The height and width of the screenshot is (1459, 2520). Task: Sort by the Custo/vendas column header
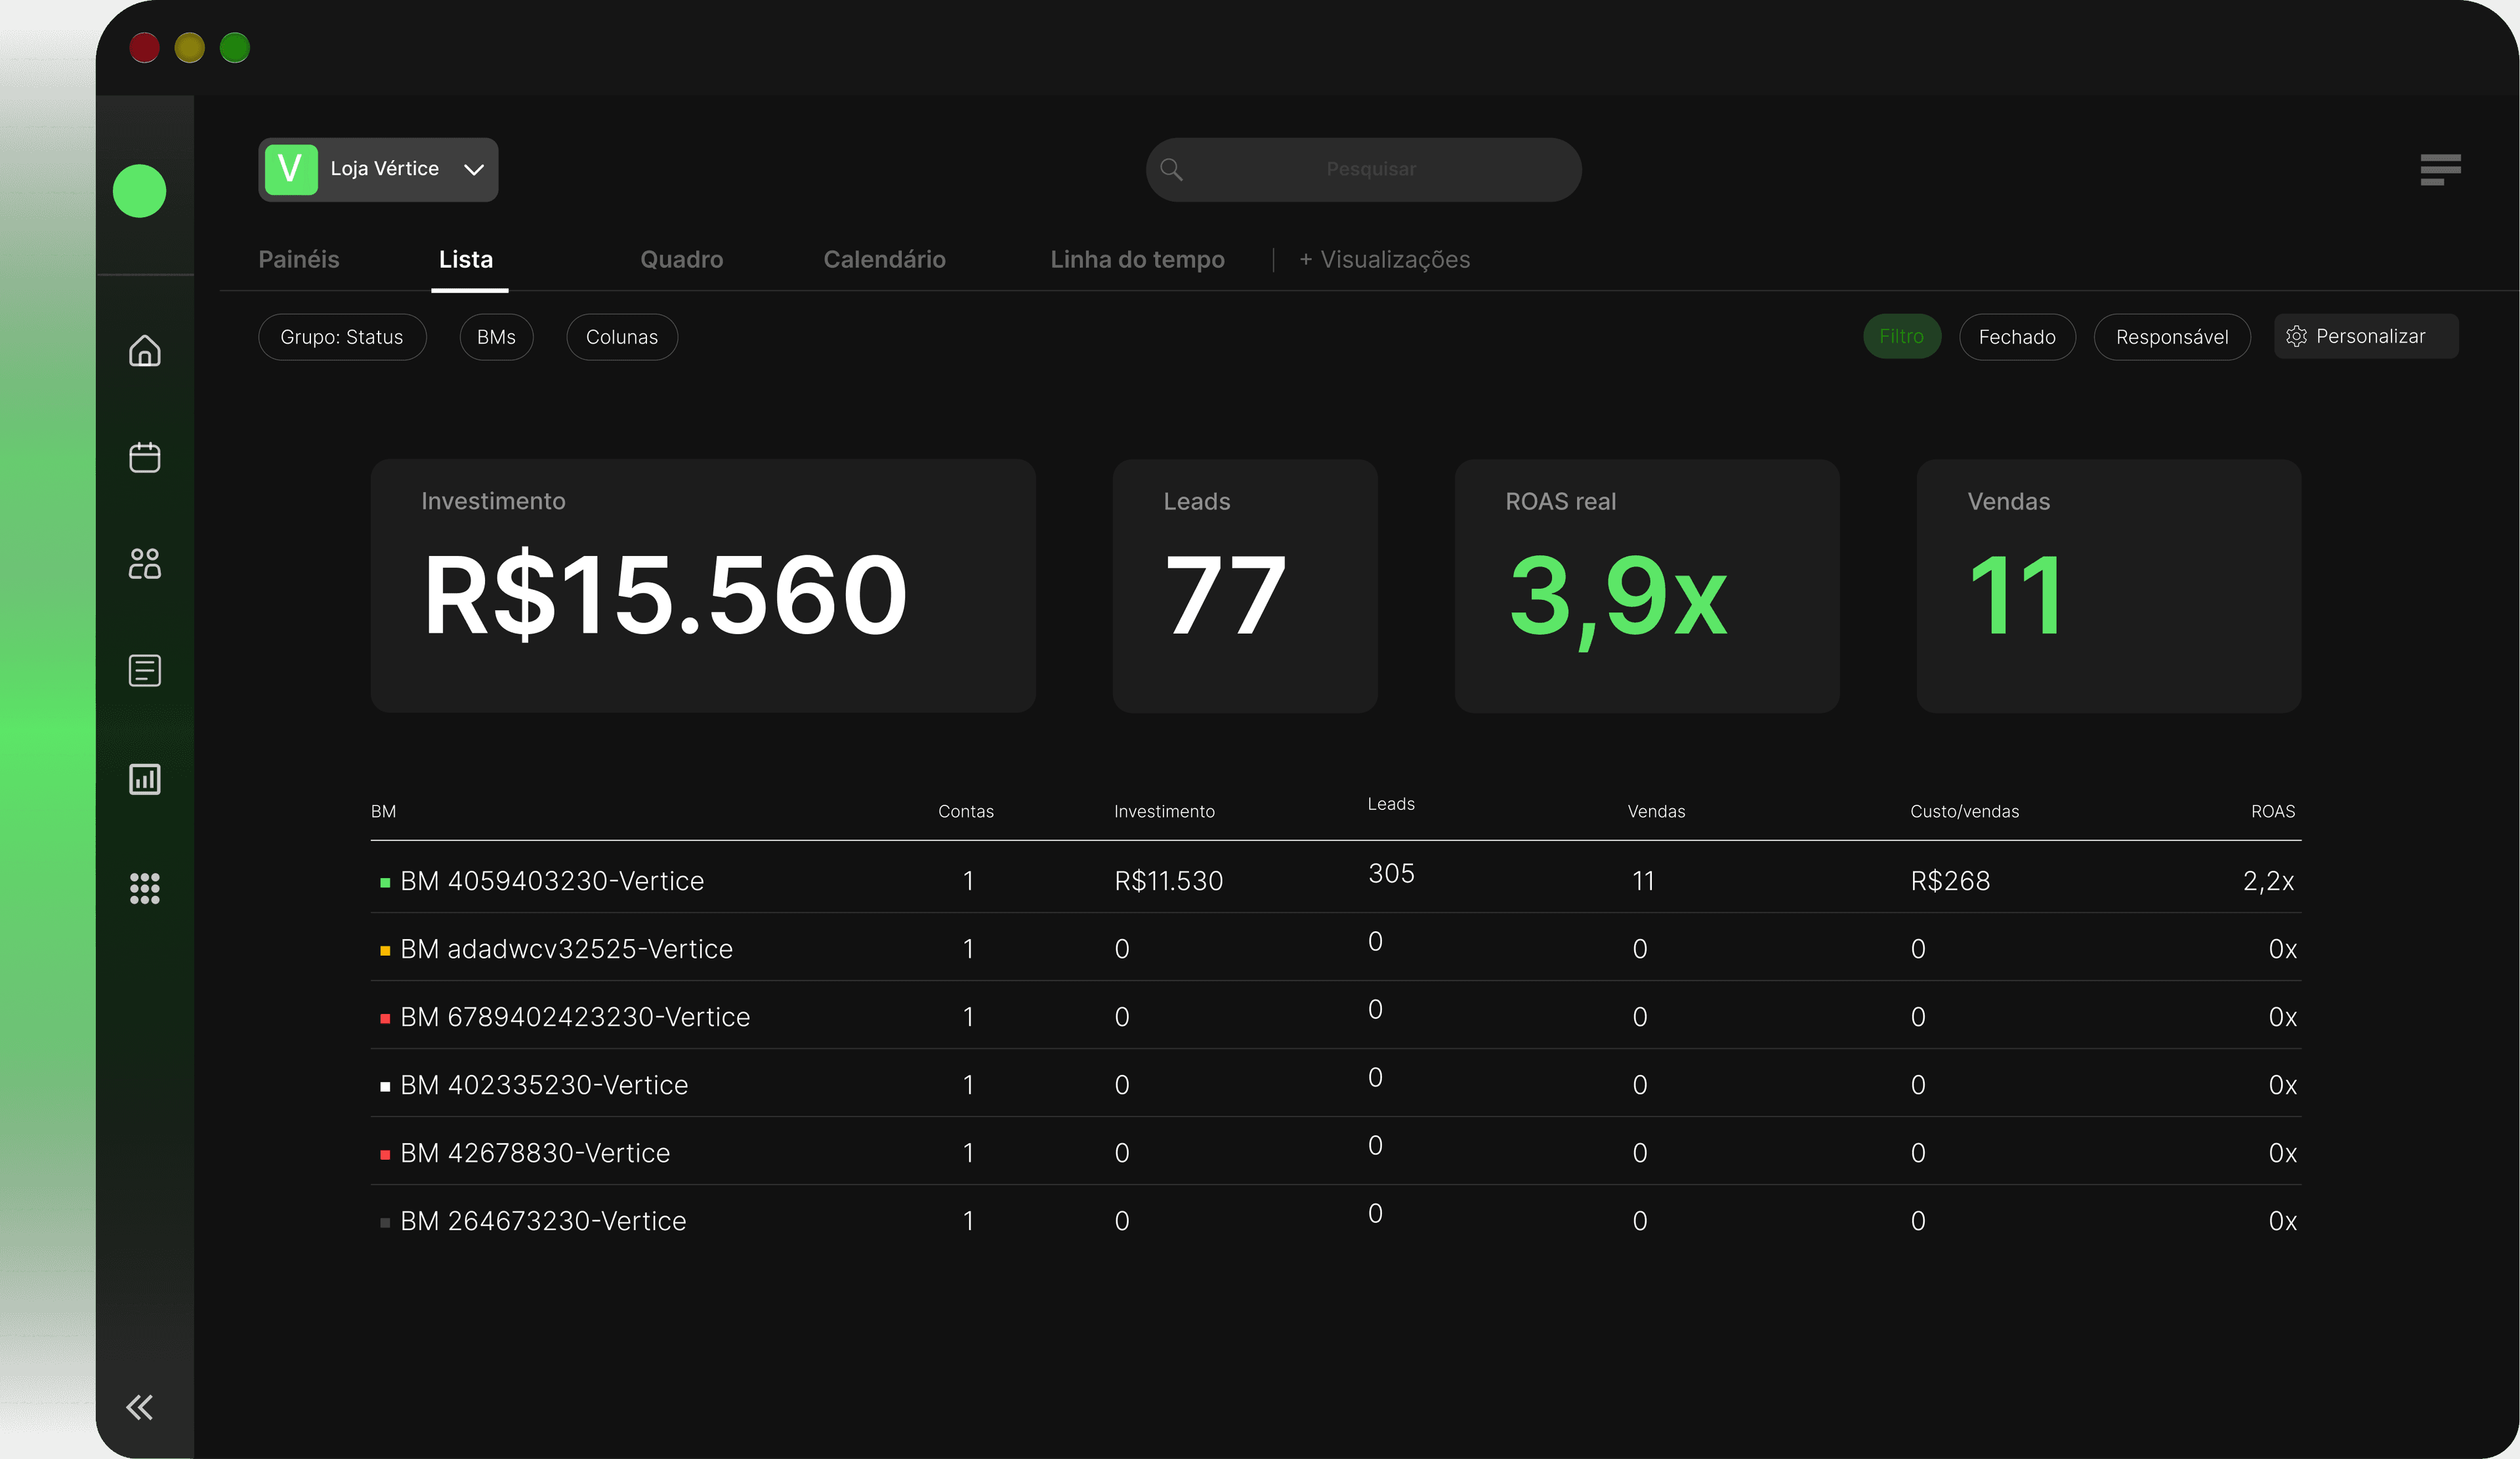tap(1964, 811)
